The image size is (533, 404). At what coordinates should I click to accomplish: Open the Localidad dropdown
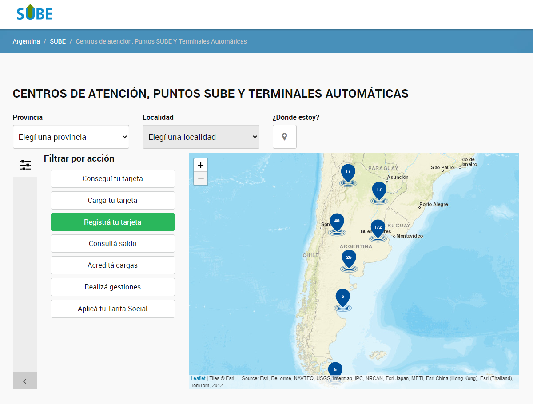click(201, 137)
